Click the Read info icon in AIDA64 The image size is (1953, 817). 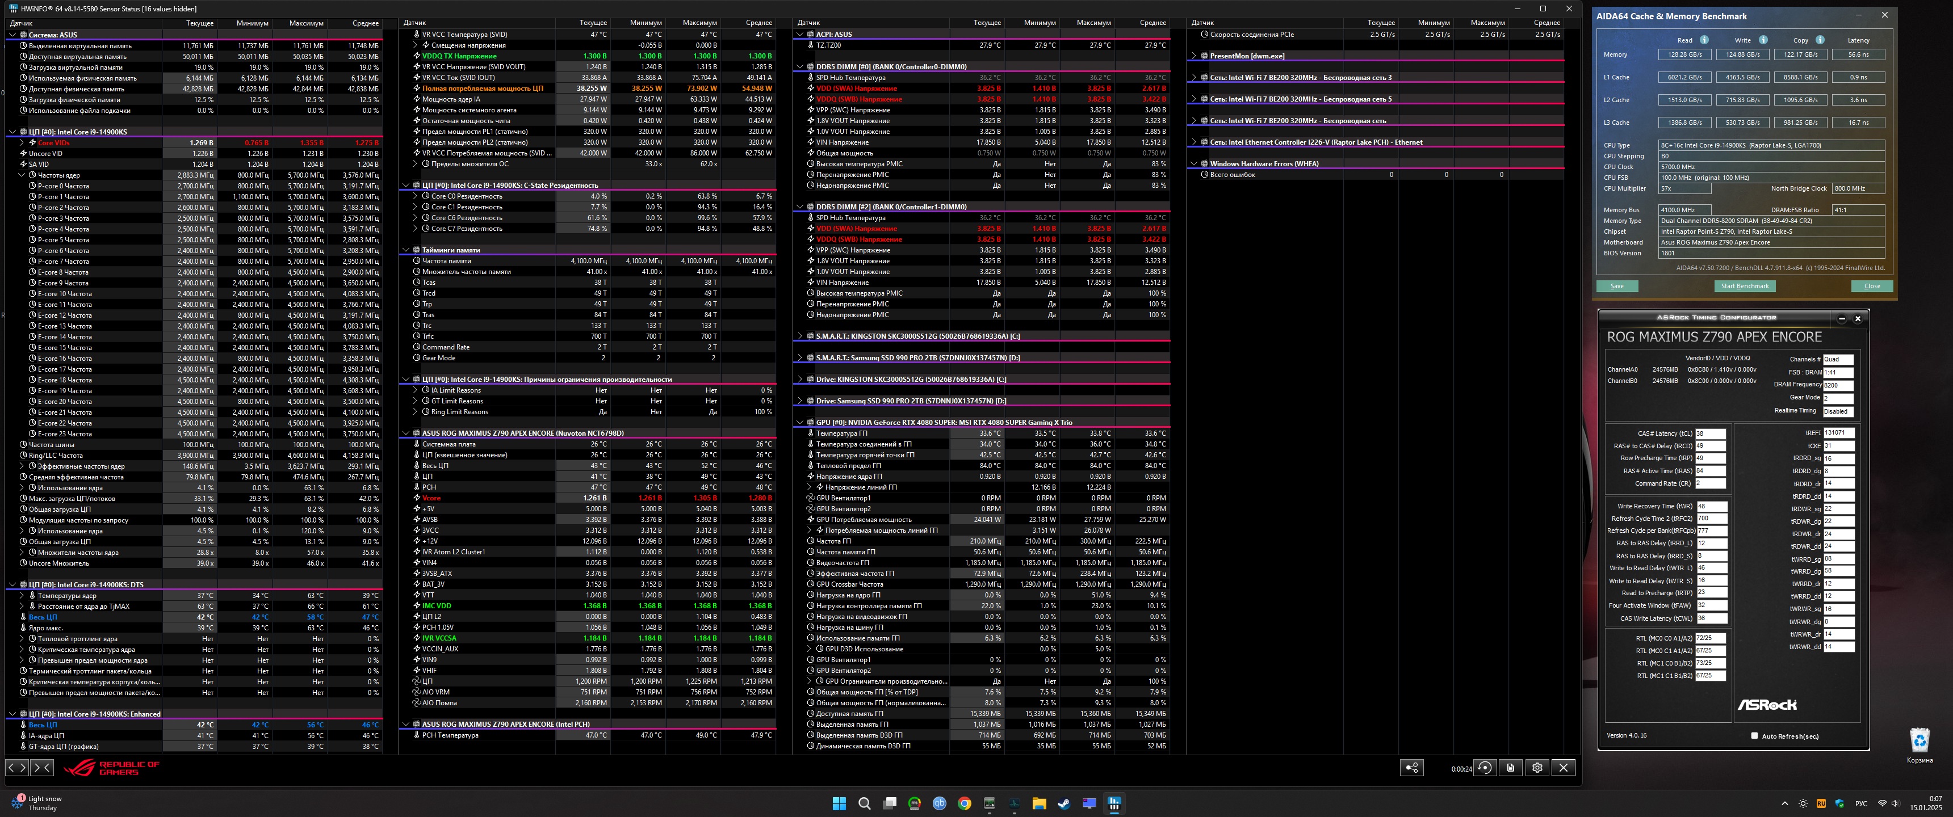click(x=1704, y=40)
